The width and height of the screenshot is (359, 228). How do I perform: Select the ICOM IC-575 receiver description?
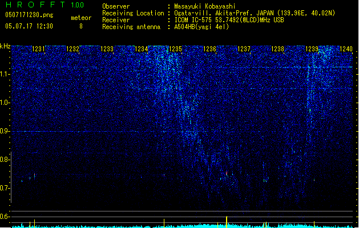pyautogui.click(x=229, y=20)
